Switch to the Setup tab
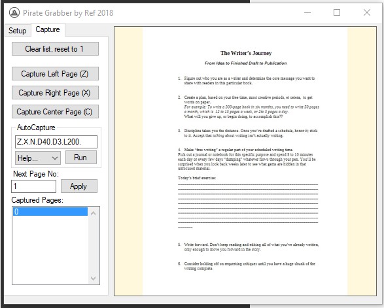Screen dimensions: 384x308 coord(18,31)
